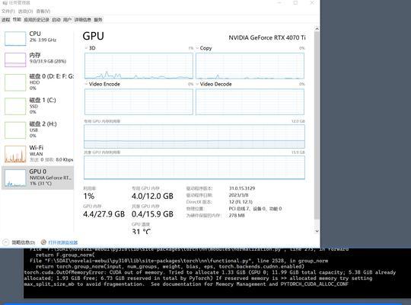Open the 3D engine graph dropdown
411x305 pixels.
coord(87,48)
